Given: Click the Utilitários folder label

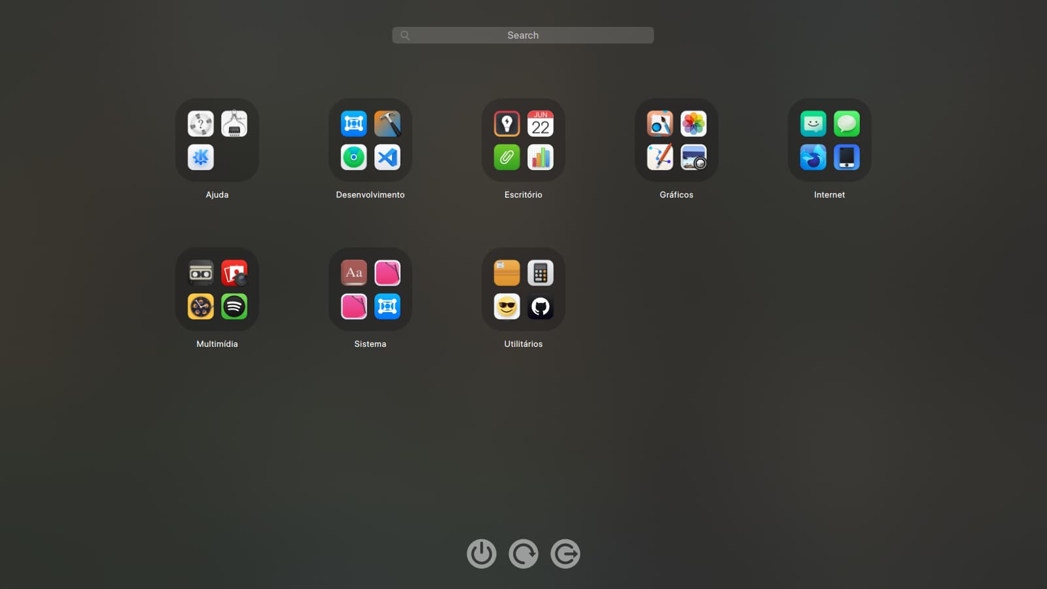Looking at the screenshot, I should (523, 344).
